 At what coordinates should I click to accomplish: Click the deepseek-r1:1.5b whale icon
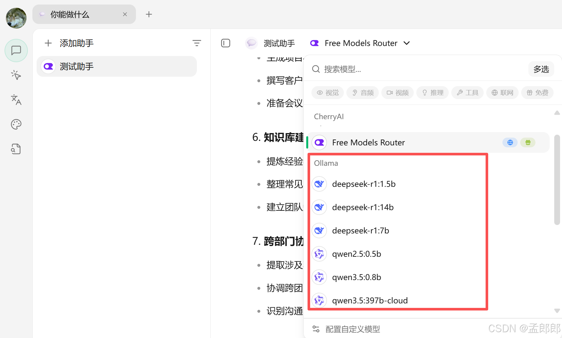click(x=319, y=184)
